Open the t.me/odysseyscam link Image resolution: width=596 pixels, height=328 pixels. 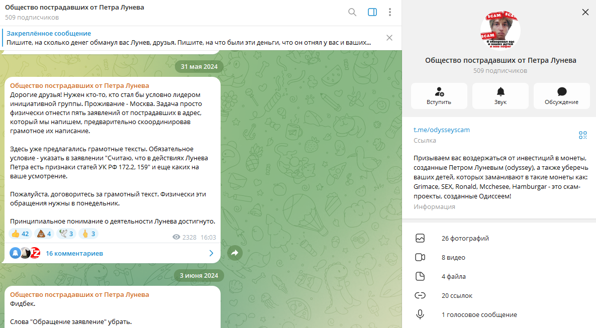click(x=442, y=130)
